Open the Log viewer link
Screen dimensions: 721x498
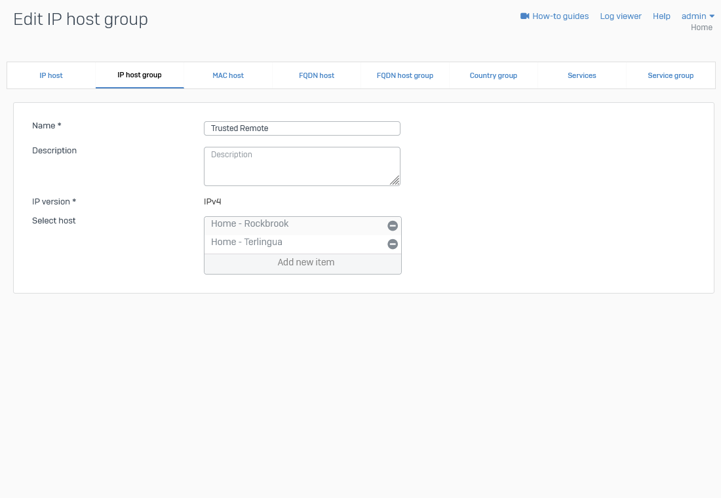(621, 16)
